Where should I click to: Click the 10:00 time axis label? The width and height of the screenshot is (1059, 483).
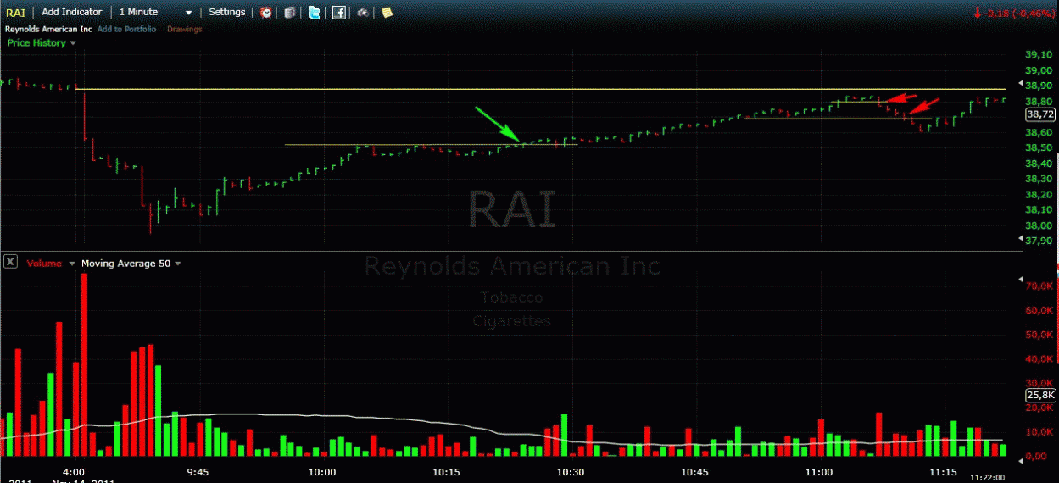(x=322, y=472)
